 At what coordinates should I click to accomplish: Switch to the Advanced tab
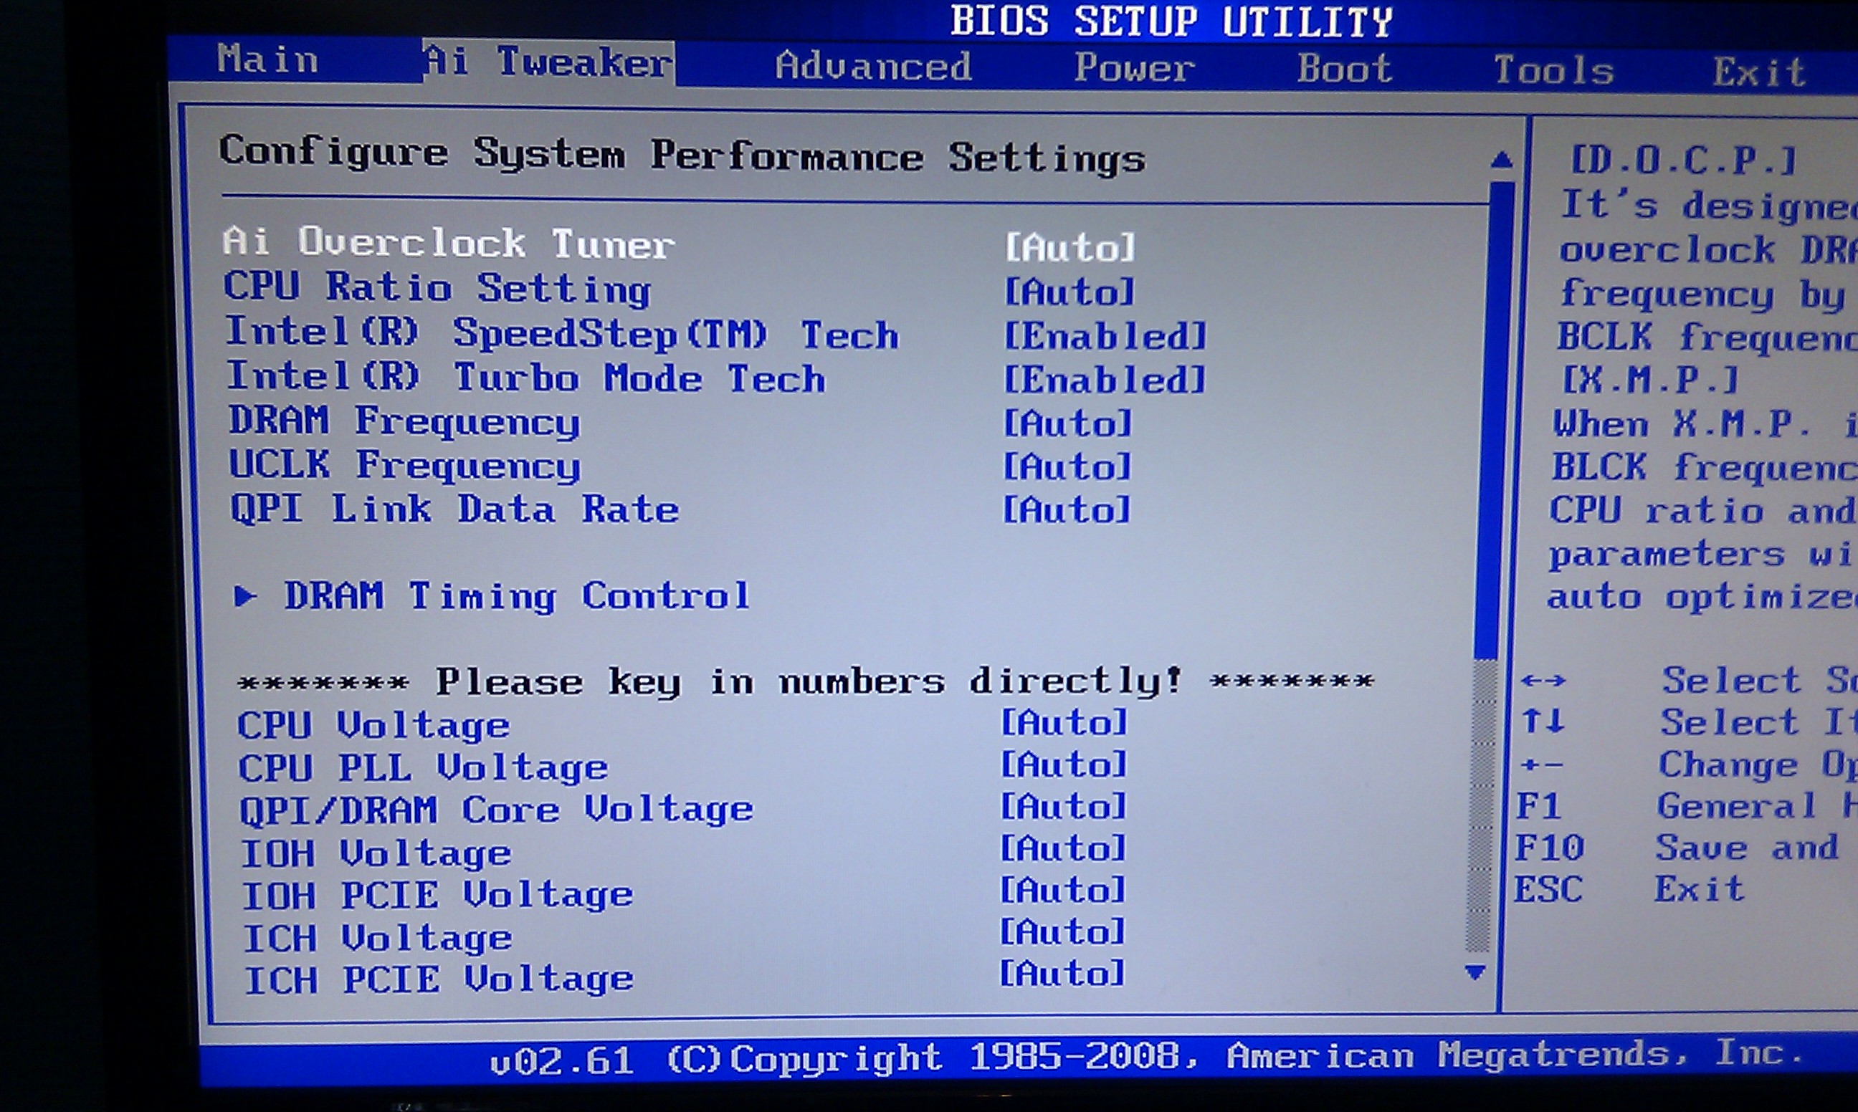coord(873,66)
